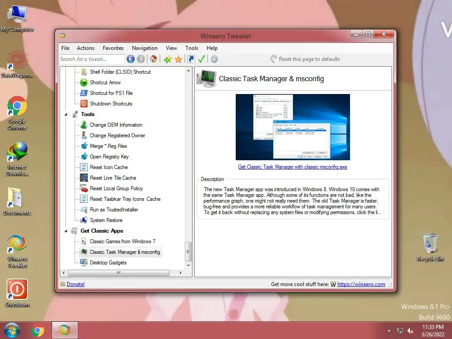
Task: Click the blue Back navigation arrow
Action: (x=131, y=59)
